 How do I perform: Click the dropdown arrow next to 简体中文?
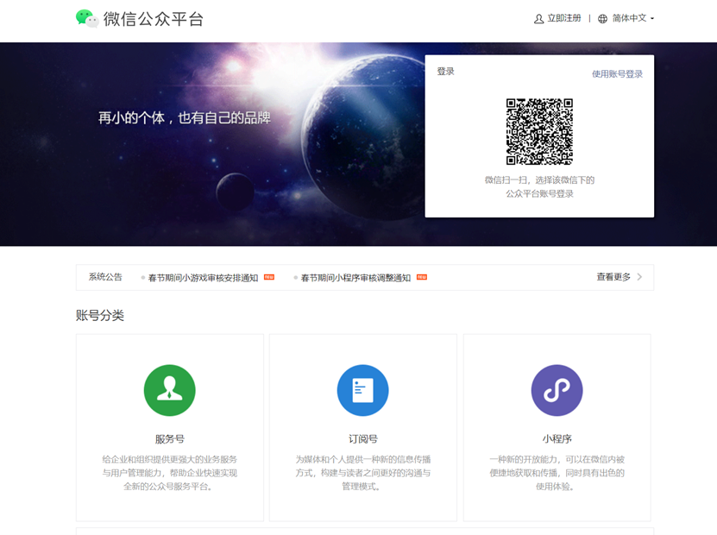(652, 19)
